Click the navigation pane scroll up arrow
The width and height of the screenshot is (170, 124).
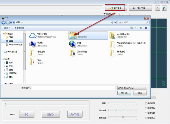24,32
